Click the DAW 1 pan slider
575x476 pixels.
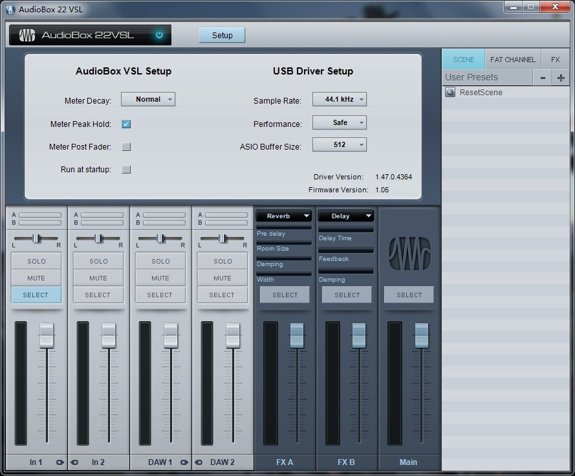point(160,238)
